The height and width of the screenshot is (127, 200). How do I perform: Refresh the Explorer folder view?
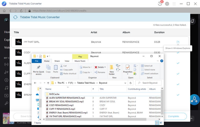[x=130, y=83]
